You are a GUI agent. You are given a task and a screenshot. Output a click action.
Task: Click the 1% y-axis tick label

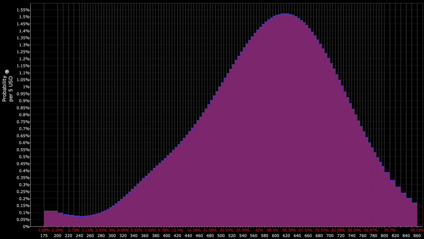(x=26, y=87)
